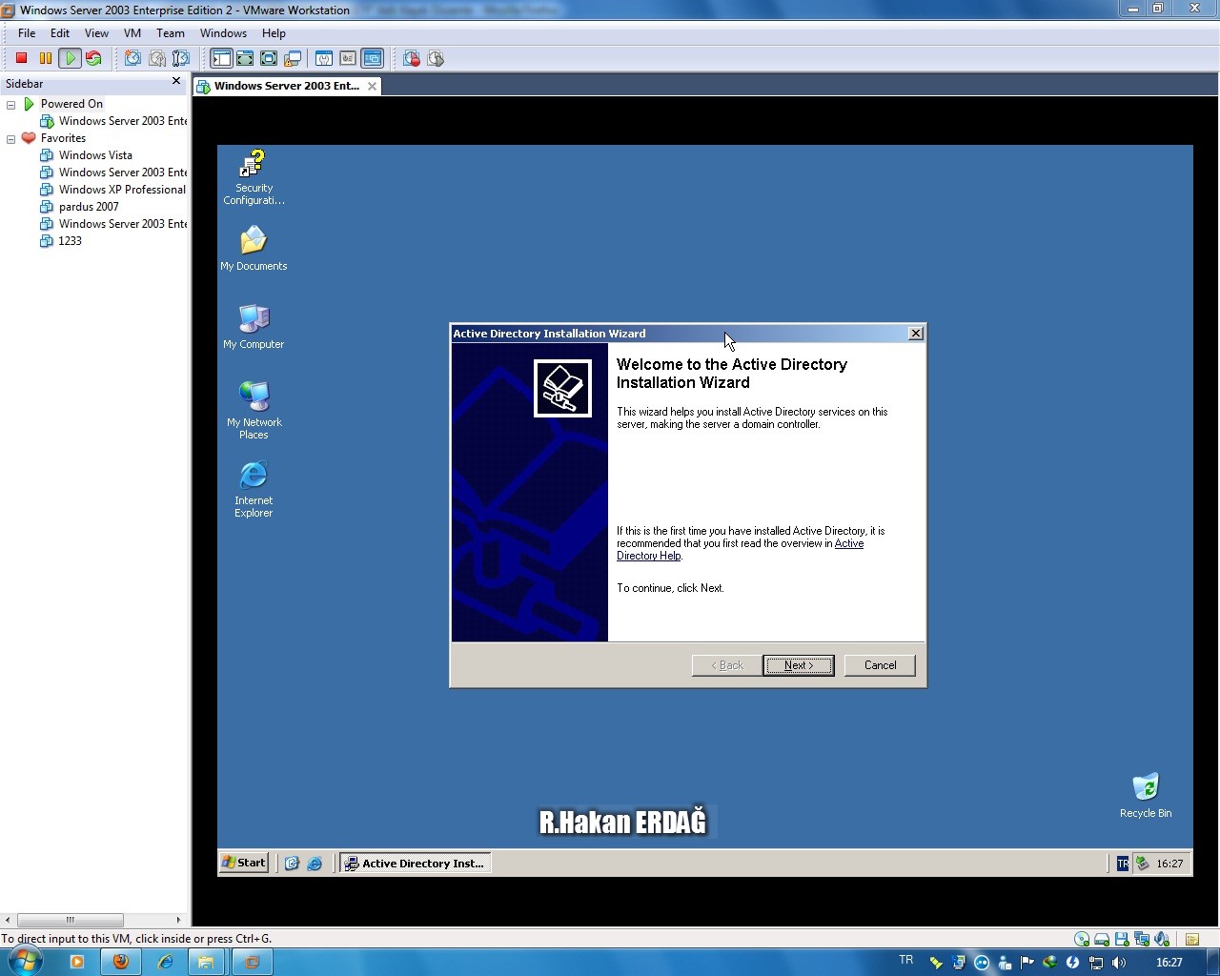Close the Sidebar panel
Viewport: 1220px width, 976px height.
[176, 82]
